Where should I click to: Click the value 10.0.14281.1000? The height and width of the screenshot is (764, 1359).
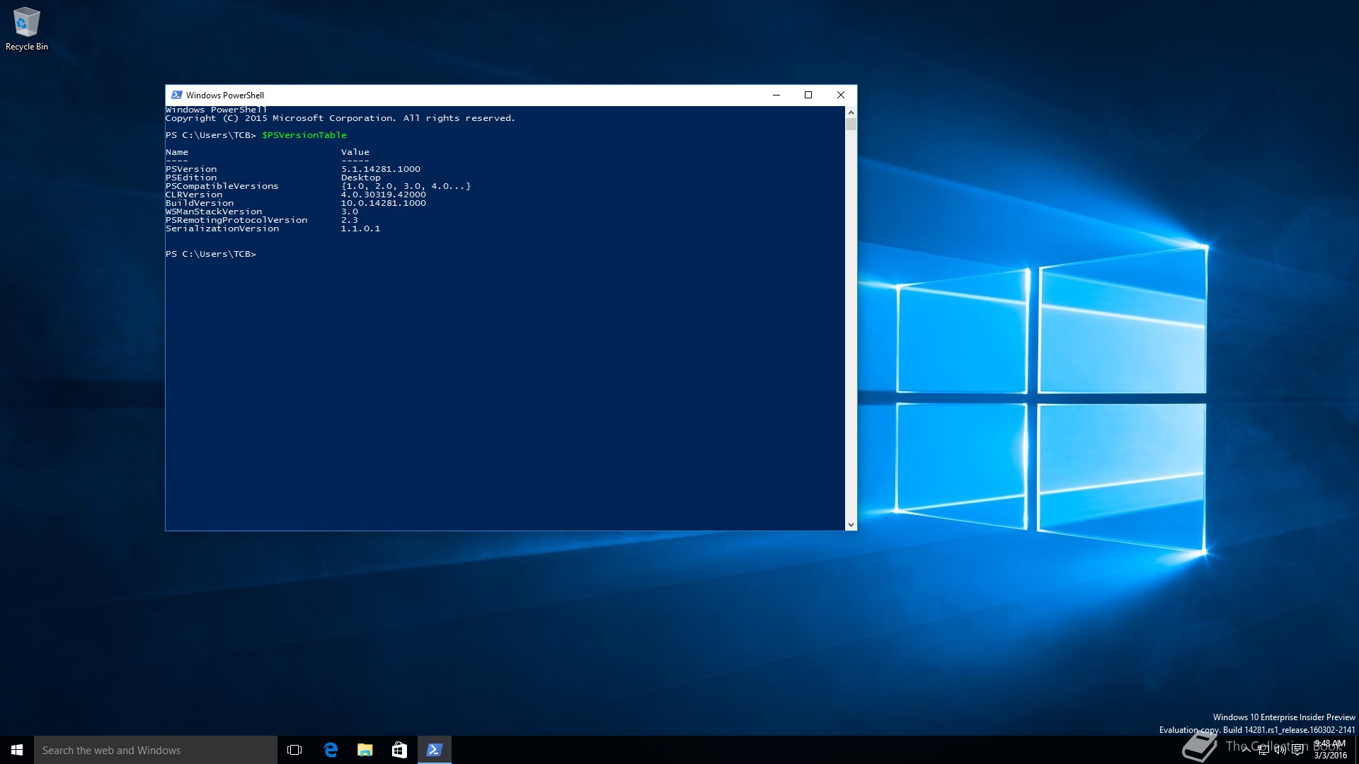pos(384,203)
